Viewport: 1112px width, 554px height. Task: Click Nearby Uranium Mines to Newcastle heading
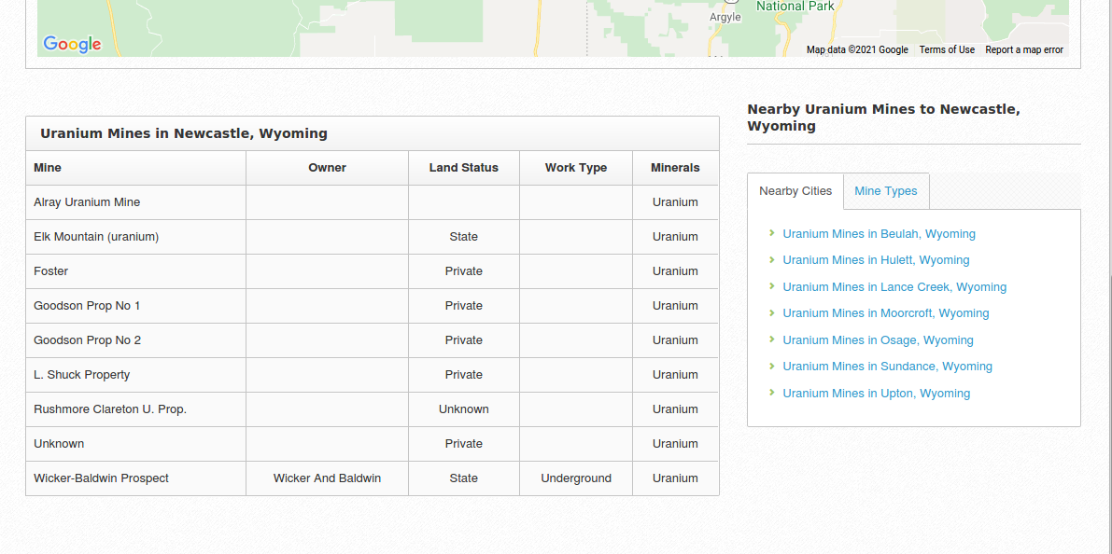click(x=883, y=118)
